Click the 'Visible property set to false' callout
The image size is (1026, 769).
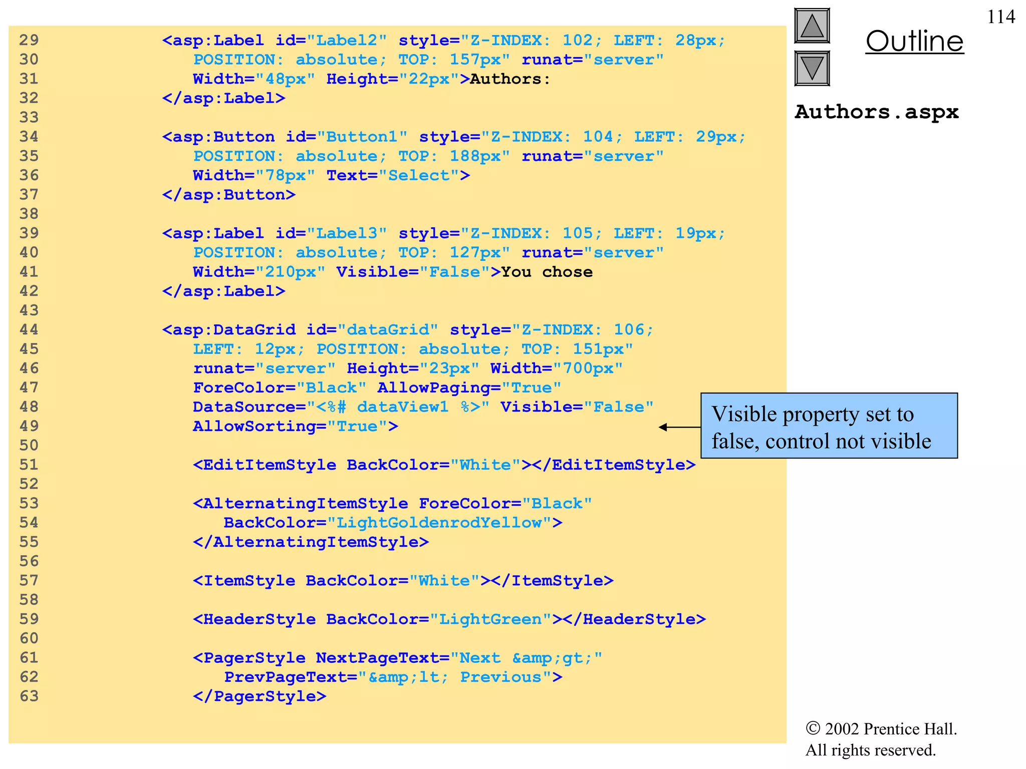click(x=829, y=426)
